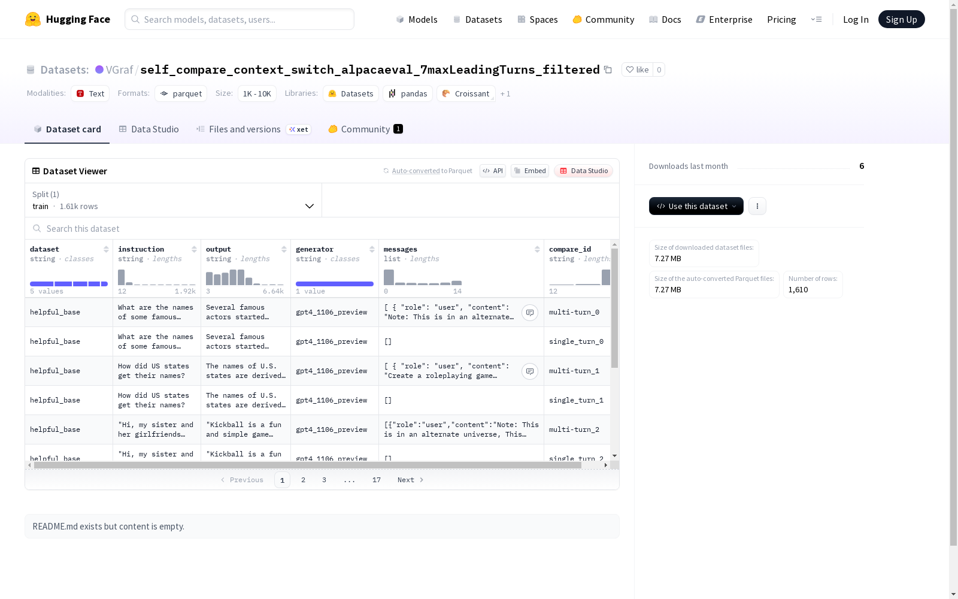Click the parquet format tag
Screen dimensions: 958x599
coord(181,93)
